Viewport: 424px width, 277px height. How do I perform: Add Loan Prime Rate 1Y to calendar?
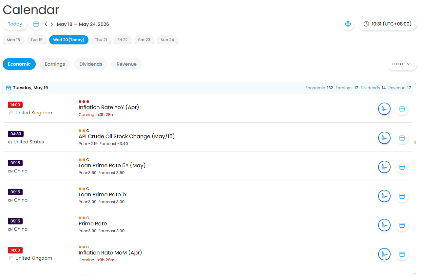pyautogui.click(x=402, y=196)
